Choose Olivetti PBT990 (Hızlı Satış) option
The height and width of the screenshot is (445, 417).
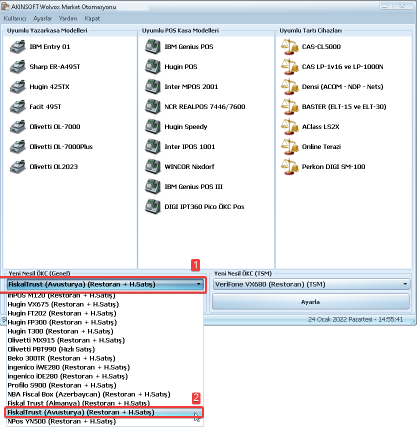click(105, 349)
